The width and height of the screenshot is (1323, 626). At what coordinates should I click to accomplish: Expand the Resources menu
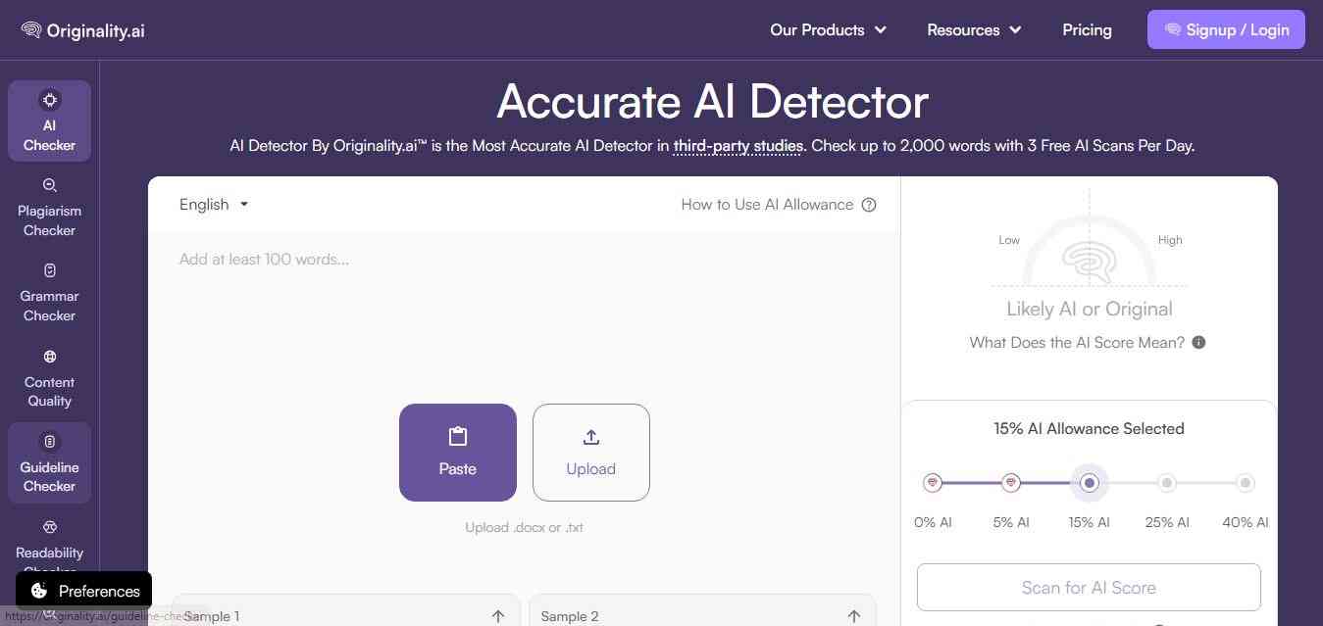click(x=975, y=30)
